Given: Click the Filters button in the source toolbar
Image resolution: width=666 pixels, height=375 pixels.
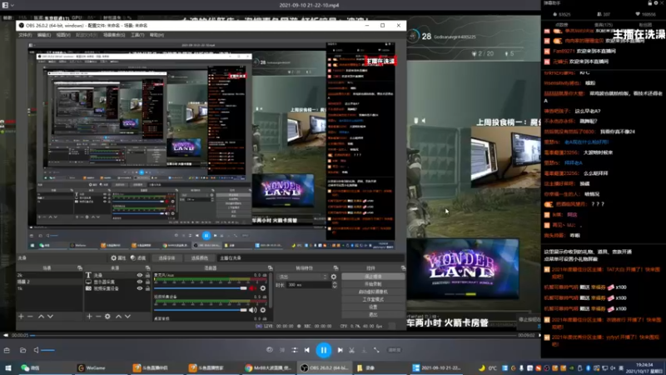Looking at the screenshot, I should point(138,257).
